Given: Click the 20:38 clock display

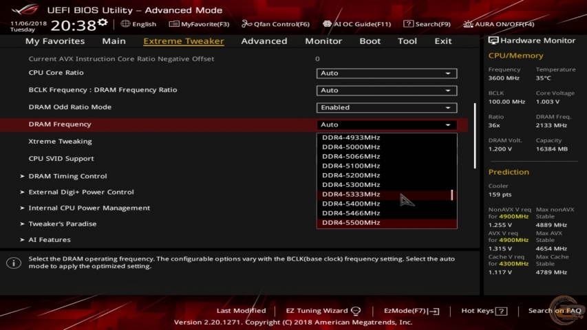Looking at the screenshot, I should click(74, 25).
